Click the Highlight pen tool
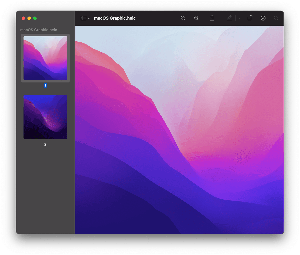This screenshot has width=300, height=255. click(229, 18)
